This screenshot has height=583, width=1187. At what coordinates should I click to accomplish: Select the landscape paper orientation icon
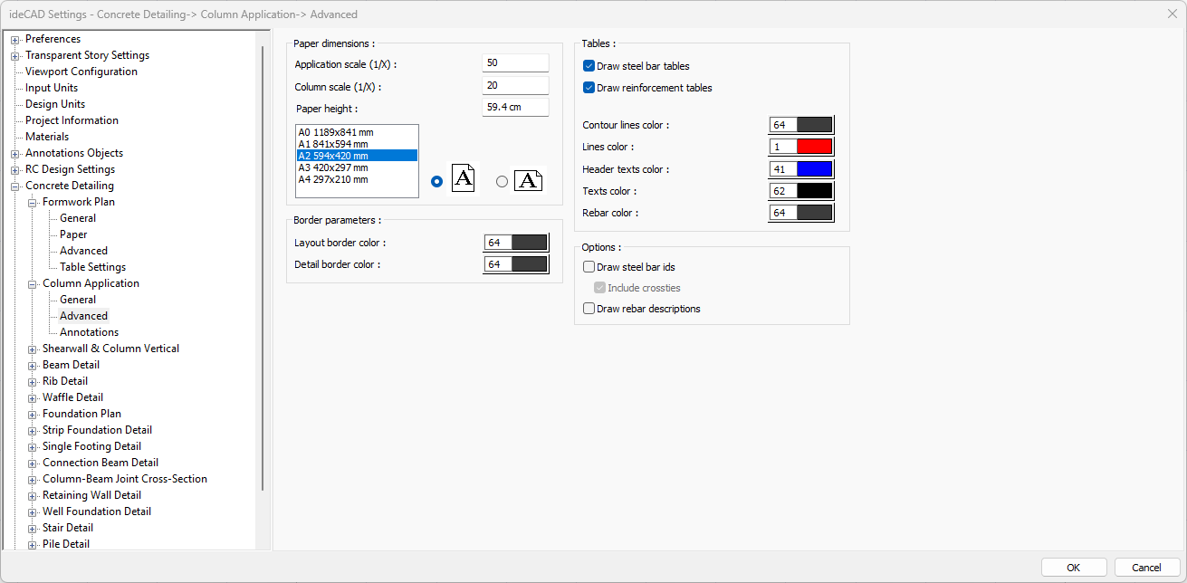tap(528, 181)
